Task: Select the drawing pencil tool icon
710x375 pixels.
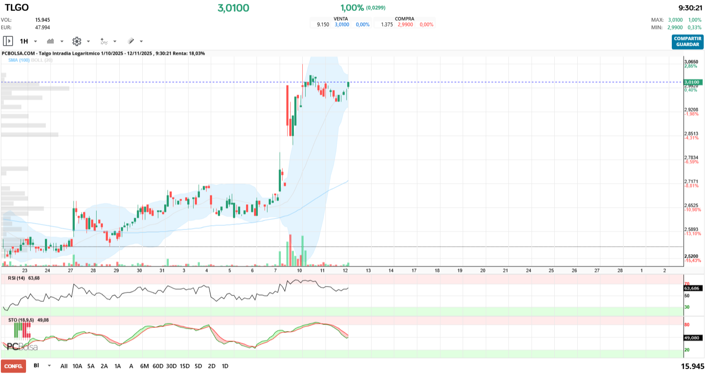Action: [131, 41]
